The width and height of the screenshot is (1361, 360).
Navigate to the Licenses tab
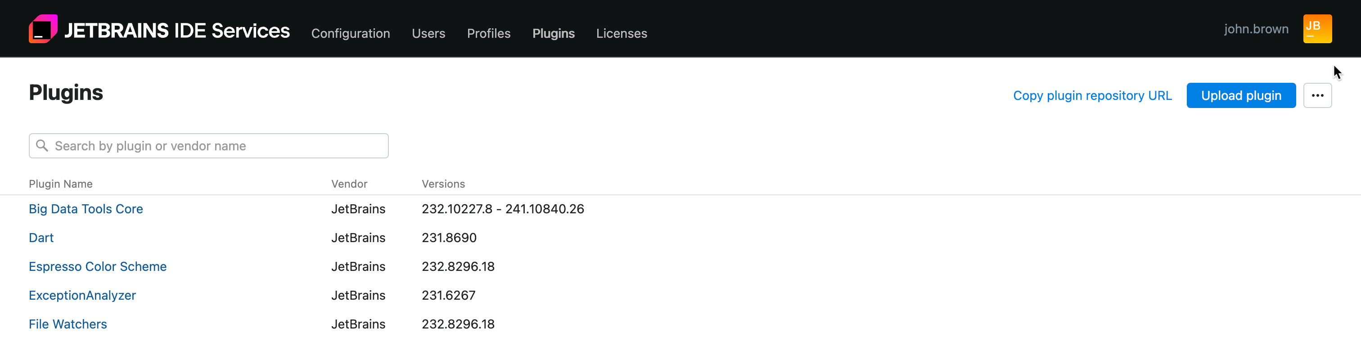coord(622,33)
